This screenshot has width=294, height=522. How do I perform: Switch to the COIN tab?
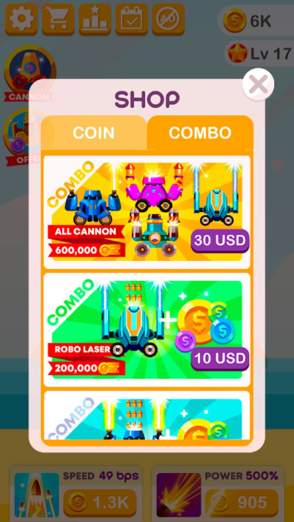(93, 132)
